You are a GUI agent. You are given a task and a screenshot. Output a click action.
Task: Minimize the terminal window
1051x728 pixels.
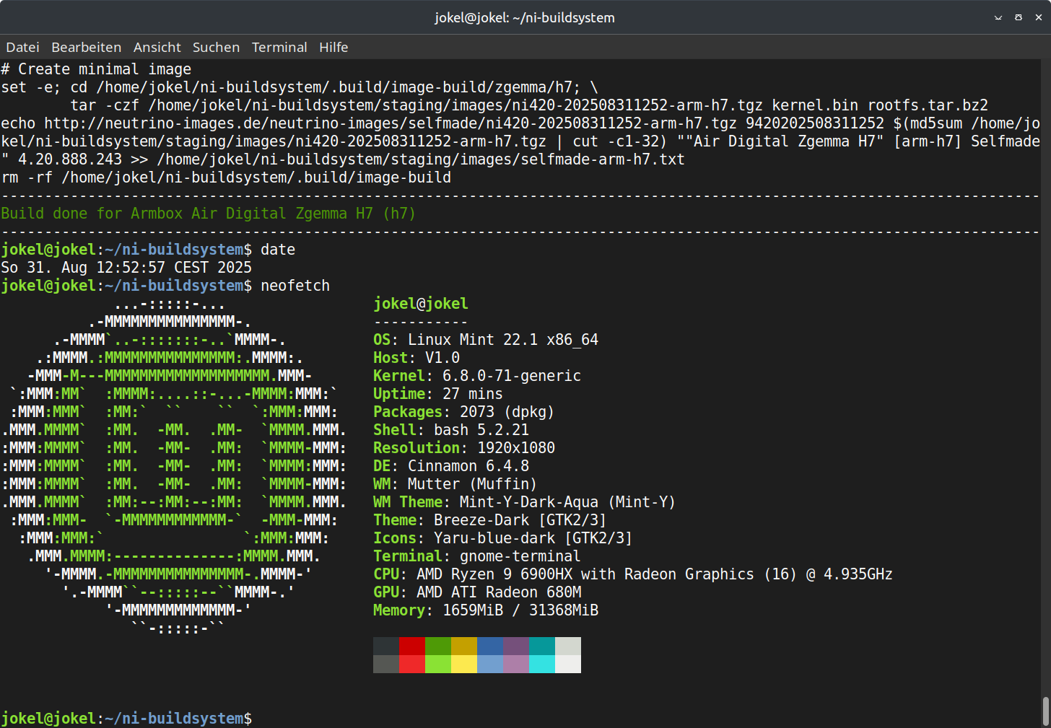(998, 17)
